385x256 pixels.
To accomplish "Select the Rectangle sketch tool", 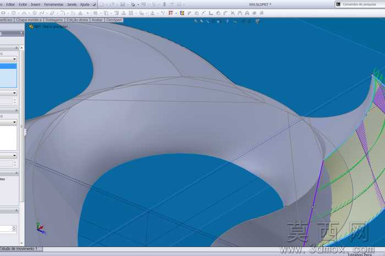I will (x=3, y=13).
